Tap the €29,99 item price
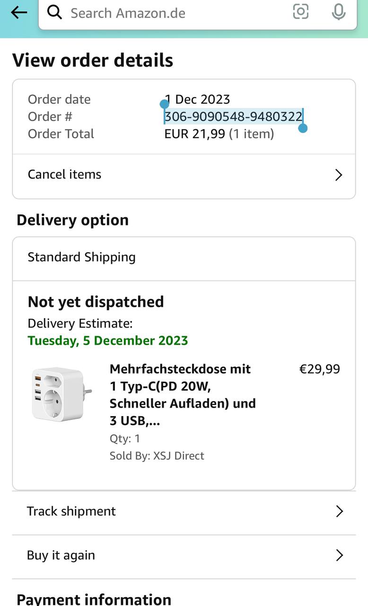368x606 pixels. click(x=319, y=369)
